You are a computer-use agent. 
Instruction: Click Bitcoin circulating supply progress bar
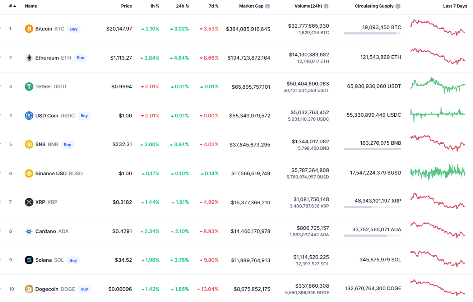point(372,33)
